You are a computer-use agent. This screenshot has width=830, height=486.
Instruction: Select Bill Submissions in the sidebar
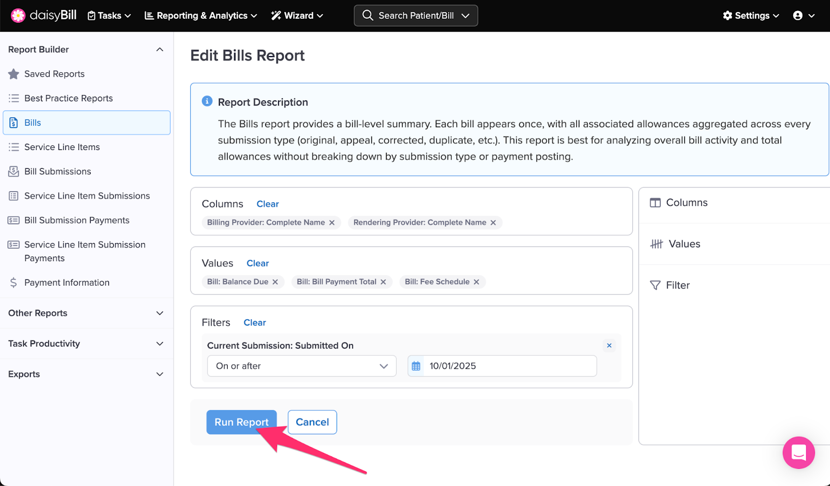[x=58, y=171]
